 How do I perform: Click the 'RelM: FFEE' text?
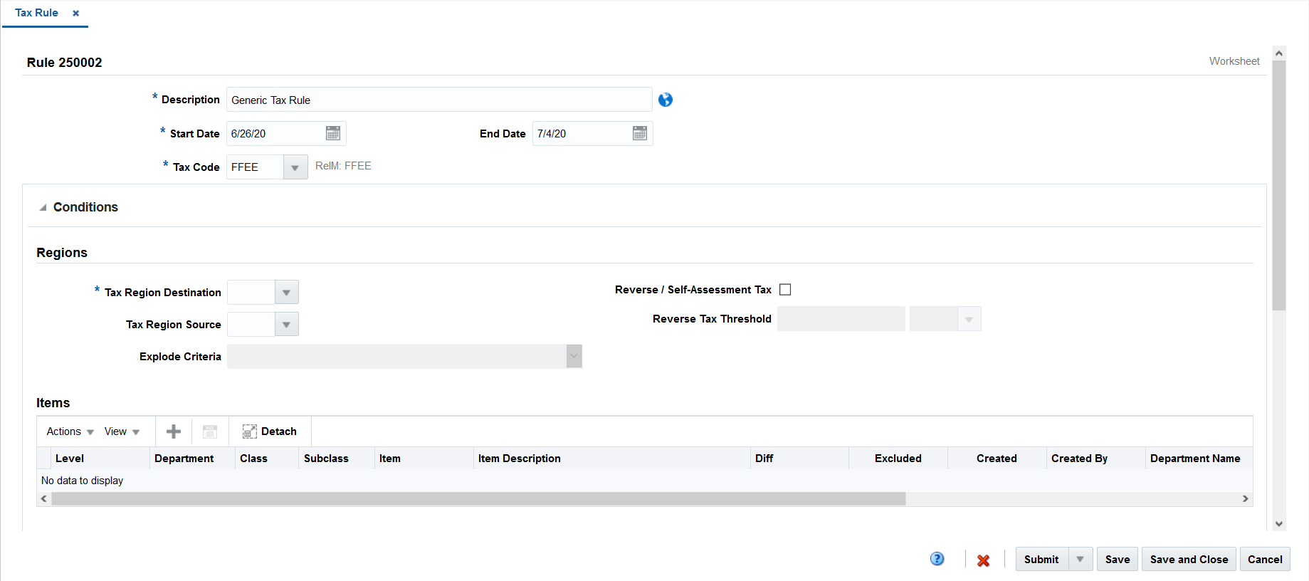coord(343,166)
